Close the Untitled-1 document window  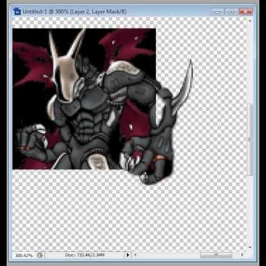point(245,12)
